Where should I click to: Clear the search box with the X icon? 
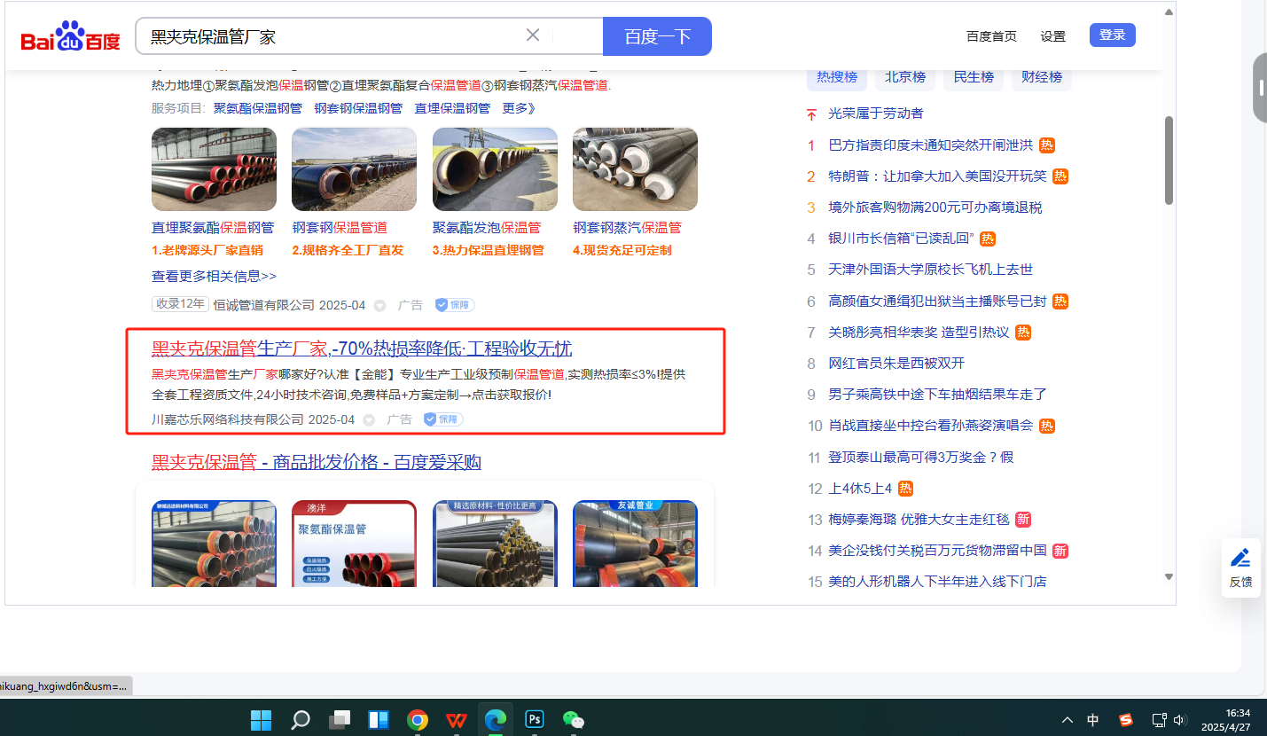[x=533, y=35]
